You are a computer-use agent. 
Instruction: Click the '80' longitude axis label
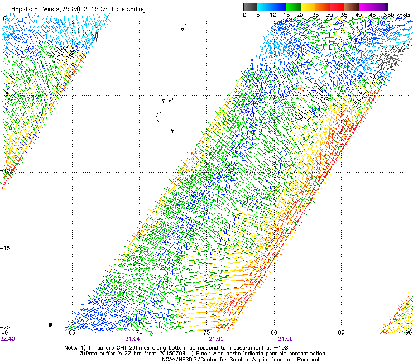tap(274, 332)
